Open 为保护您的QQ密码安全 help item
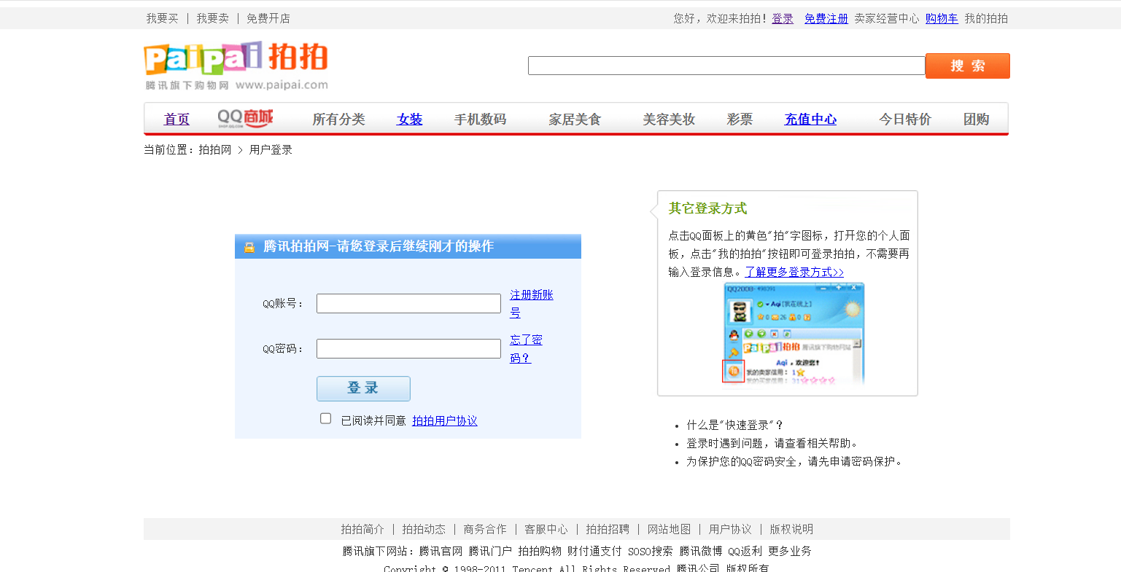 (795, 461)
